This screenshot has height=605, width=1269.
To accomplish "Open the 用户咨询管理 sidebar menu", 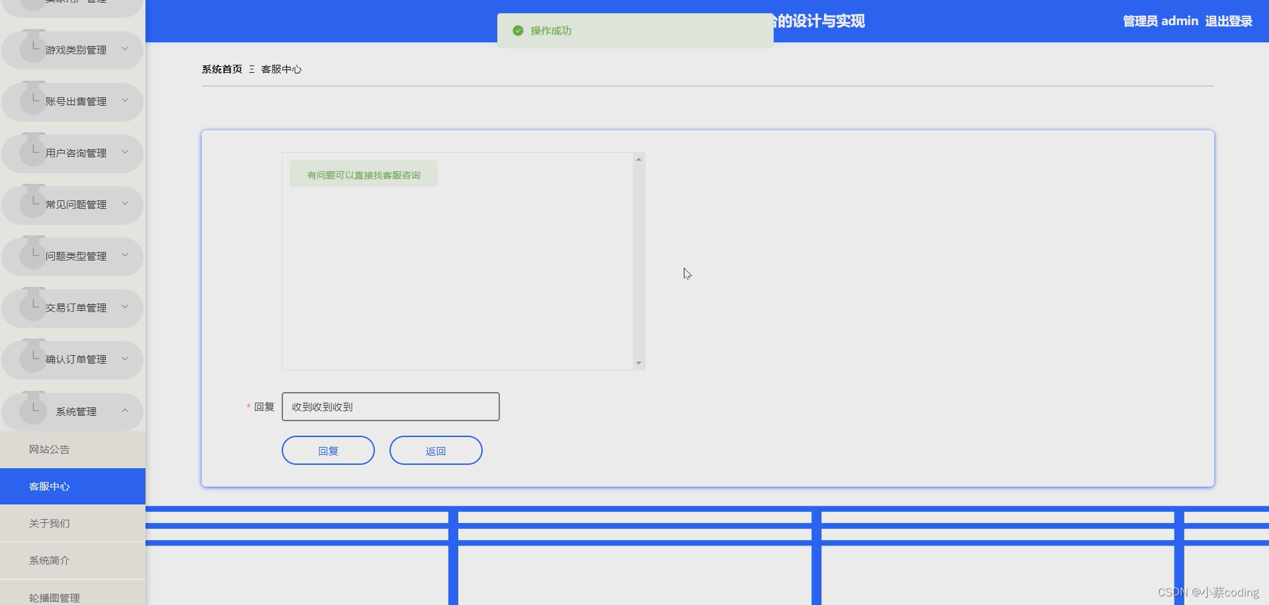I will coord(73,153).
